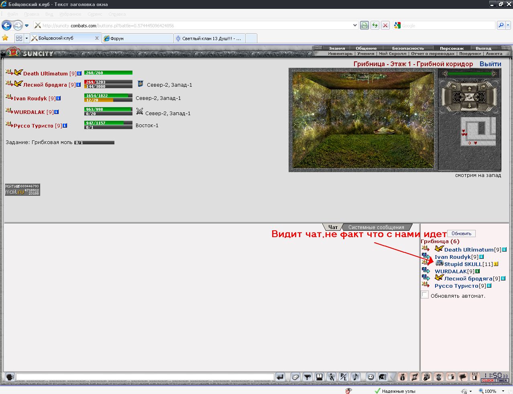This screenshot has height=394, width=513.
Task: Click the dungeon minimap
Action: 478,132
